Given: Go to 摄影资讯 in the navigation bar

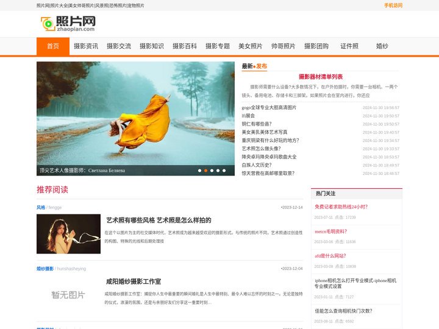Looking at the screenshot, I should 86,46.
